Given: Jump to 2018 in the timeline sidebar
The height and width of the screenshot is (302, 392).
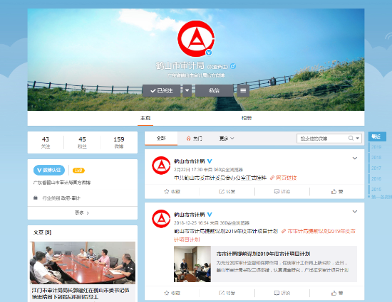Looking at the screenshot, I should pos(376,158).
